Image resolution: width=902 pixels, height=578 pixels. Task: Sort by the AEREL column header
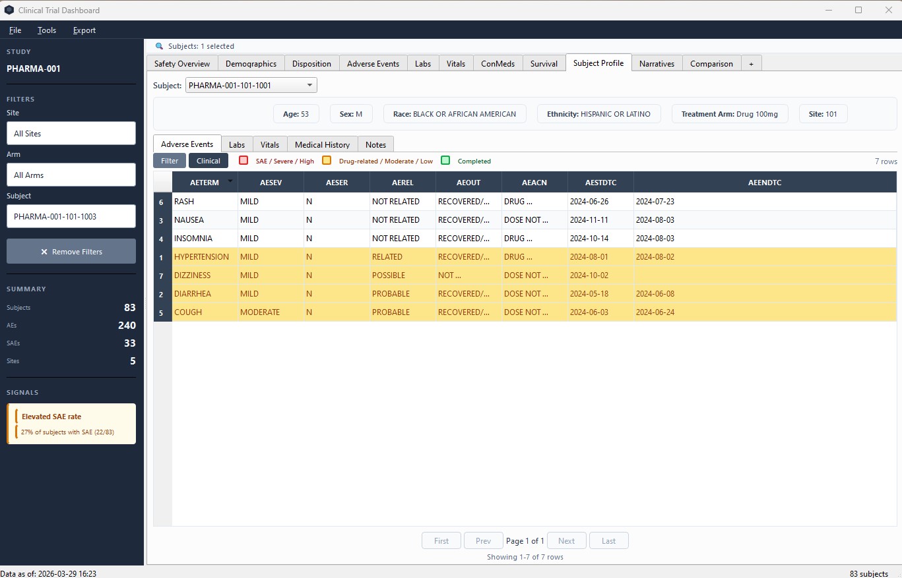(x=403, y=182)
